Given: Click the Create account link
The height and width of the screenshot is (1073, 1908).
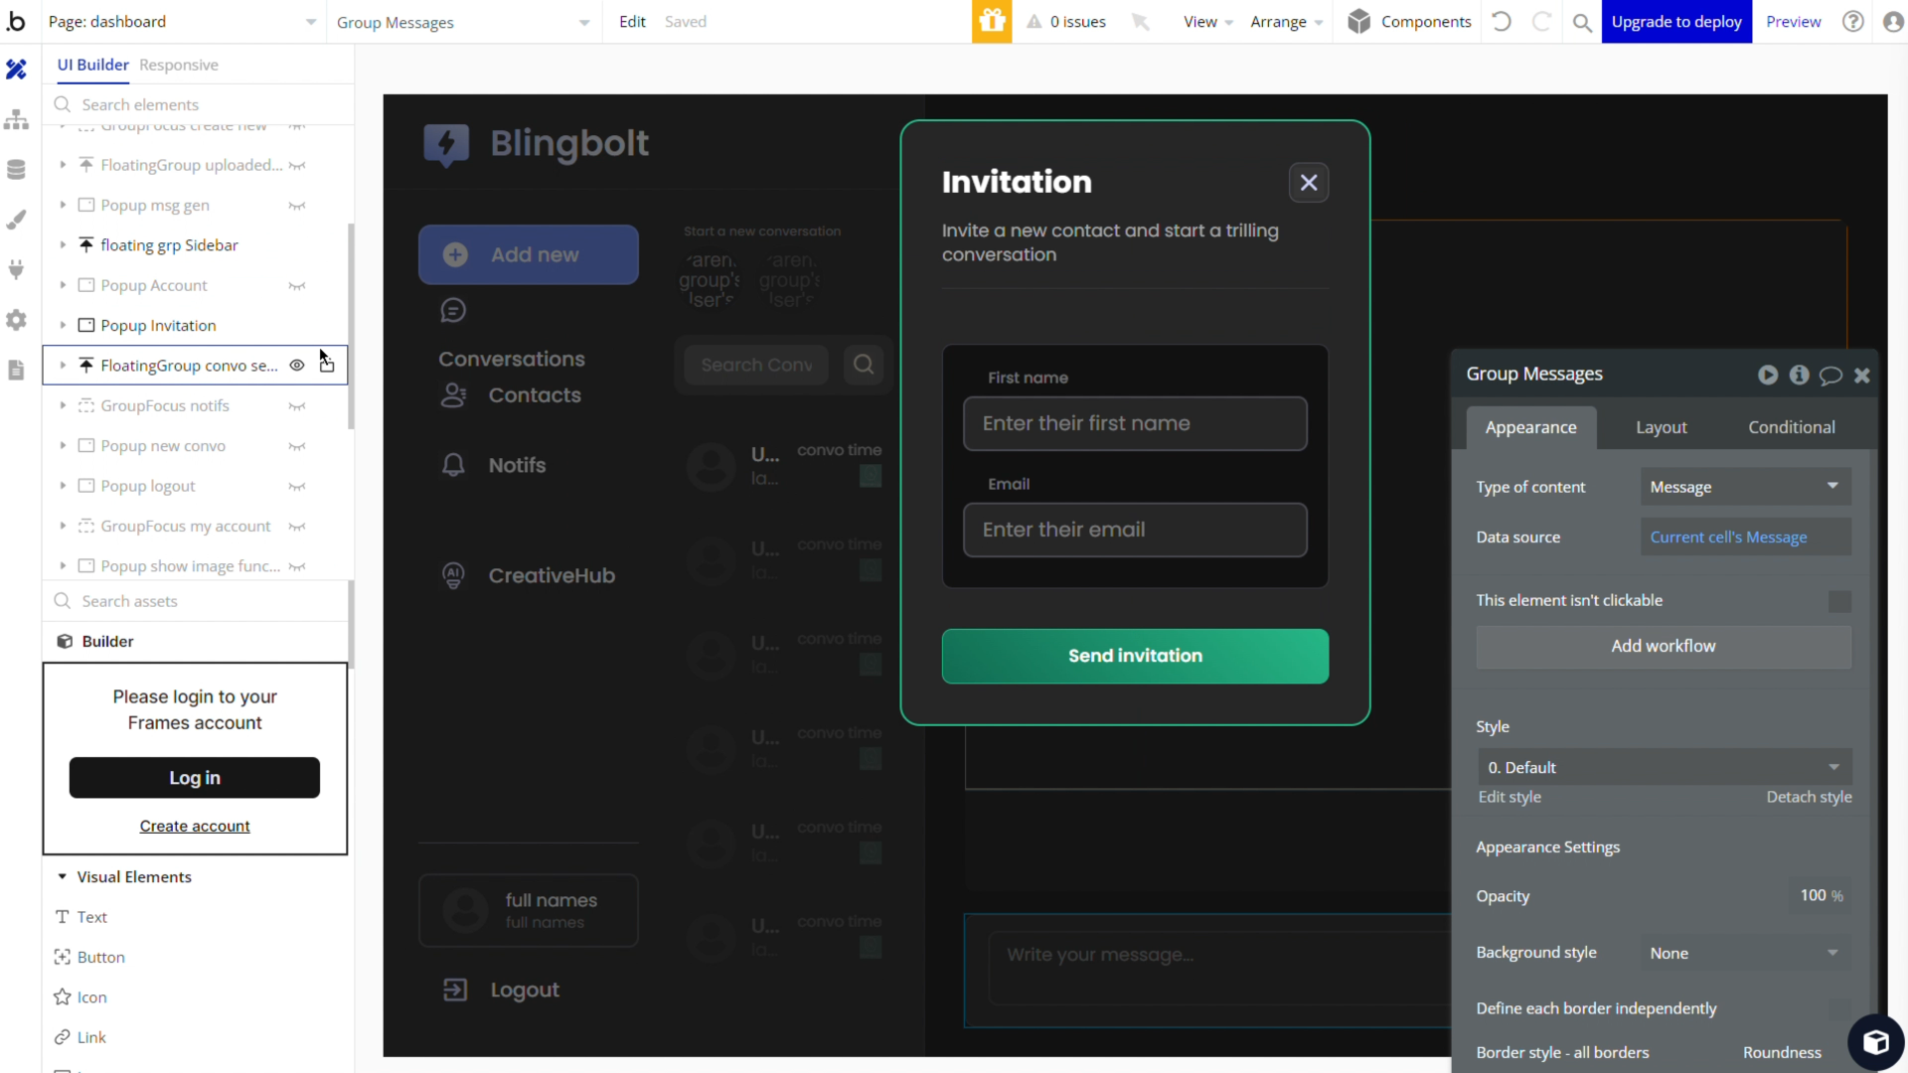Looking at the screenshot, I should [x=195, y=827].
